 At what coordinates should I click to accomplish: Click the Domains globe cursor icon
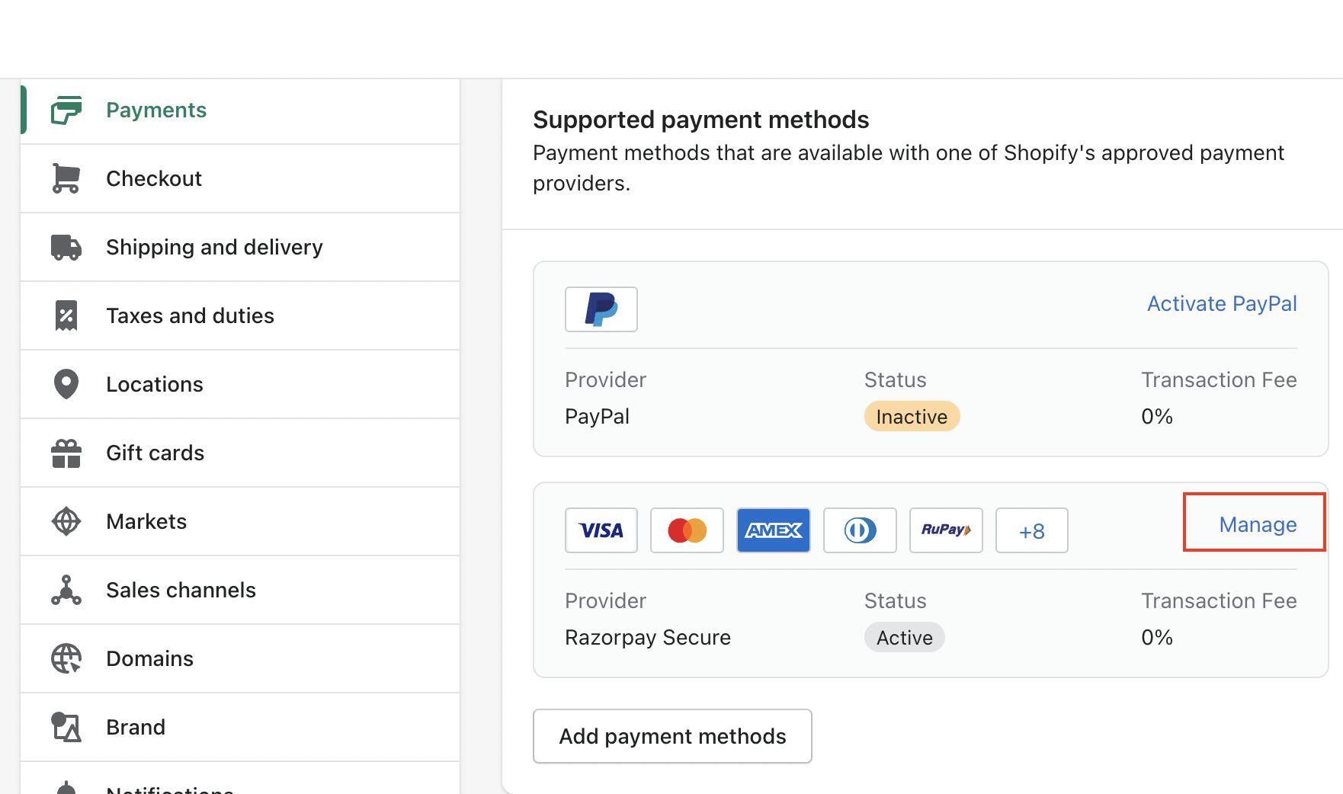[x=66, y=658]
